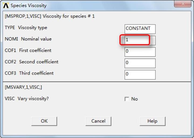Click into the COF3 Third coefficient field
This screenshot has height=138, width=194.
(x=140, y=74)
